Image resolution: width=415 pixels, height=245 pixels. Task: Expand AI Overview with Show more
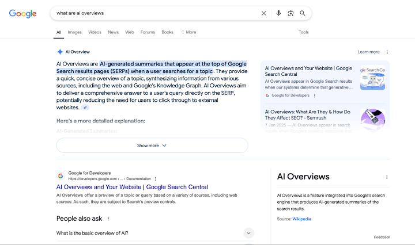point(152,146)
